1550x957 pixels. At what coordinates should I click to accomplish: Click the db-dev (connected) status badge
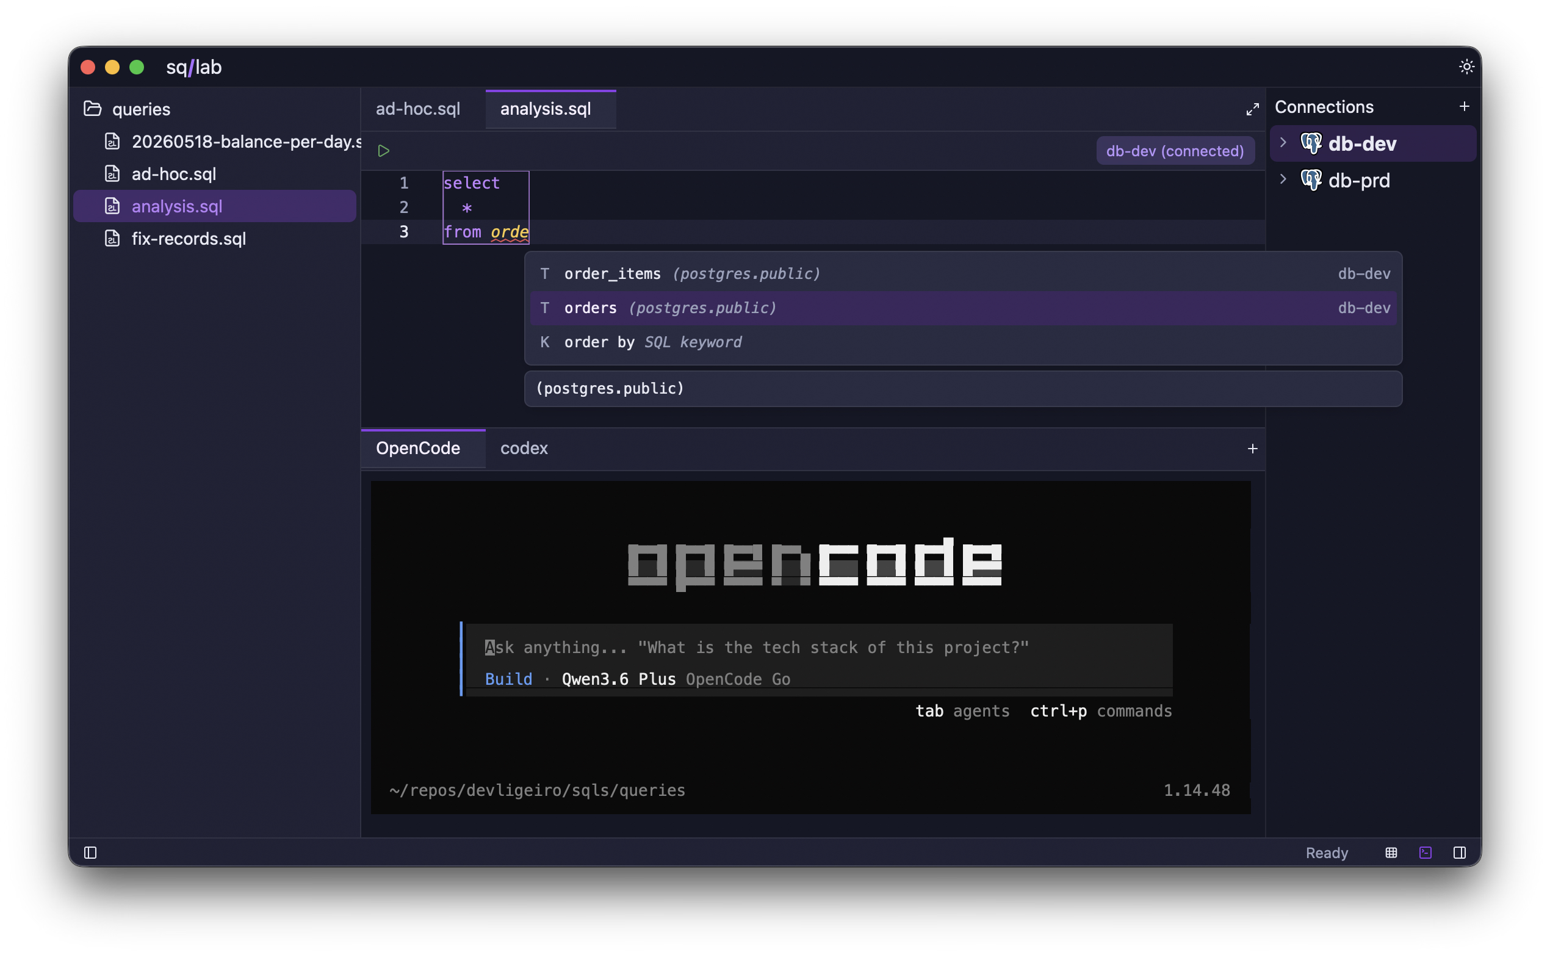pyautogui.click(x=1175, y=151)
